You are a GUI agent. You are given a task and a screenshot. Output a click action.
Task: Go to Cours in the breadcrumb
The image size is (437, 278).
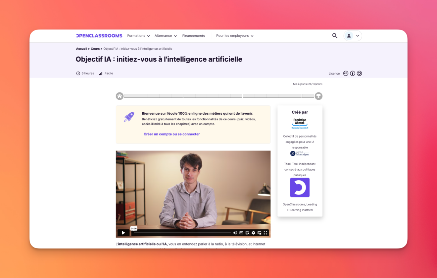(95, 49)
